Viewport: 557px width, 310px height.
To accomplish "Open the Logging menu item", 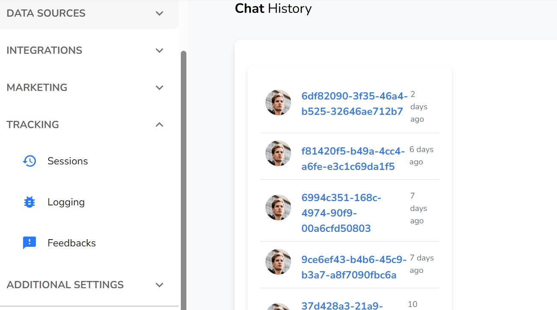I will pos(66,202).
